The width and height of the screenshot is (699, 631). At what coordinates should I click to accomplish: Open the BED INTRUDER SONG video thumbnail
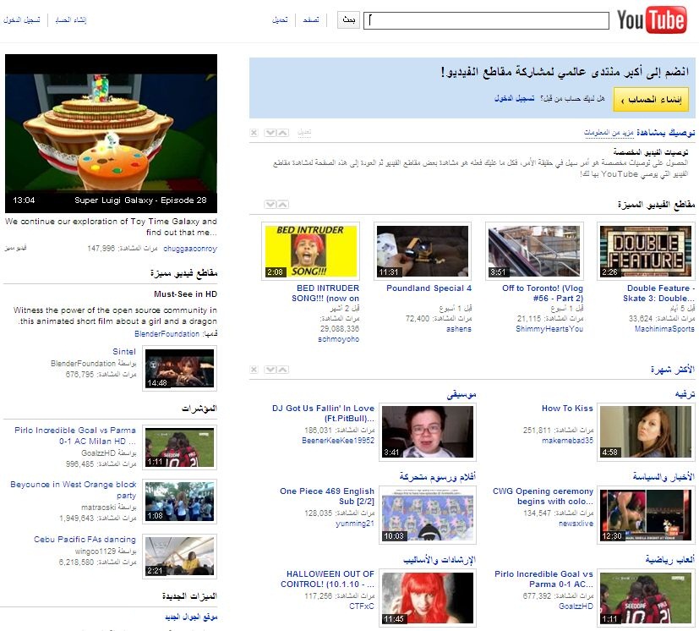click(310, 251)
